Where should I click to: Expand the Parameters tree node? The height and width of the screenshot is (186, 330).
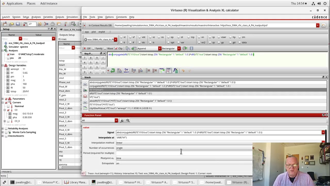click(x=3, y=99)
